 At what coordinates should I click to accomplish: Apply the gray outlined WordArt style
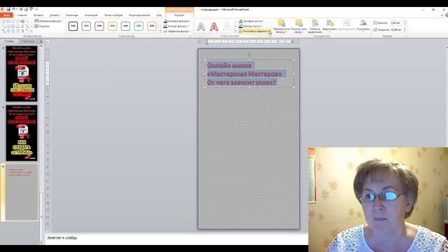[201, 27]
